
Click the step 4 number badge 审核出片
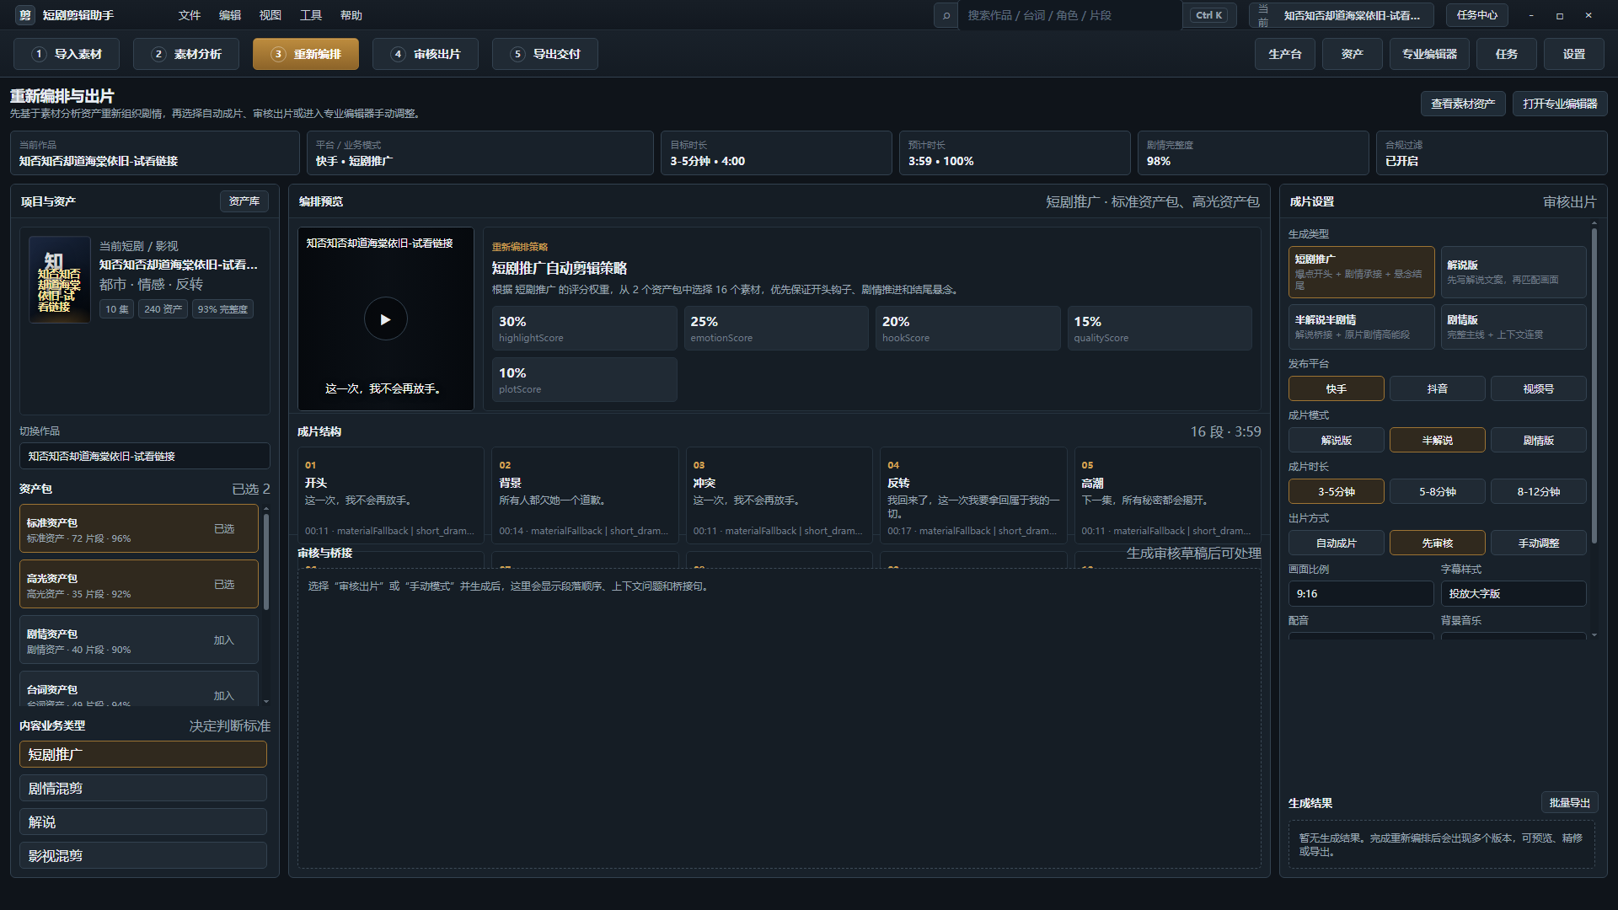pos(398,54)
